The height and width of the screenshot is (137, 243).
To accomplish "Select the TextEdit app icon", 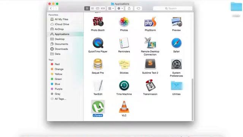I will (98, 85).
